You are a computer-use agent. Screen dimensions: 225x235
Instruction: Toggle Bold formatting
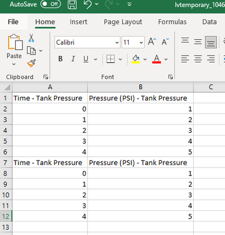(x=61, y=59)
